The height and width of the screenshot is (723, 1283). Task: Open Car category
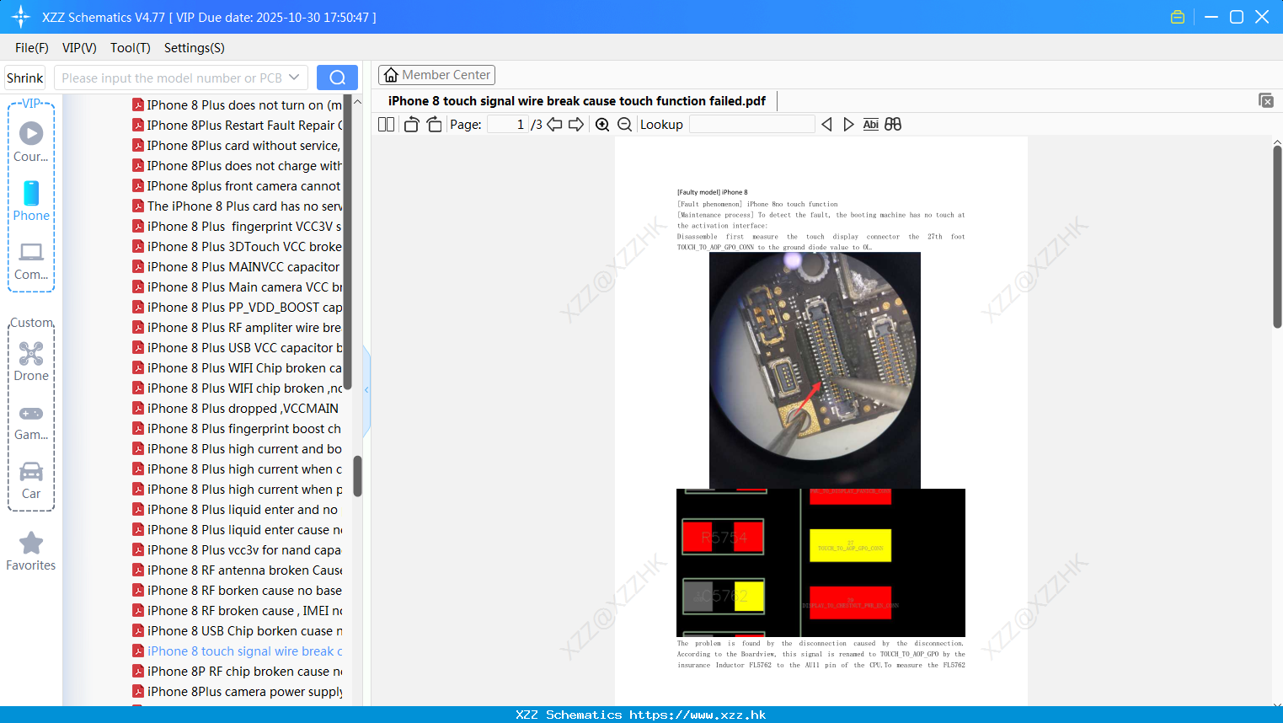pyautogui.click(x=31, y=480)
